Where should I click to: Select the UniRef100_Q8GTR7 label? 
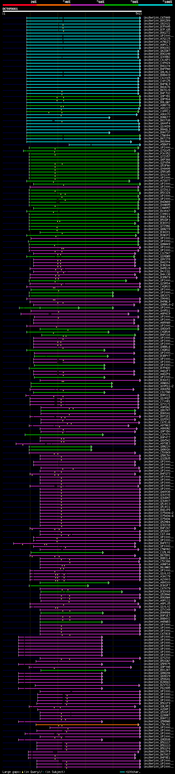tap(157, 410)
